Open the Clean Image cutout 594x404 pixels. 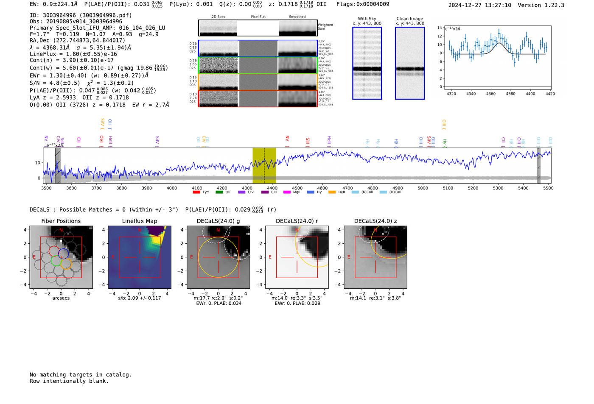tap(410, 63)
